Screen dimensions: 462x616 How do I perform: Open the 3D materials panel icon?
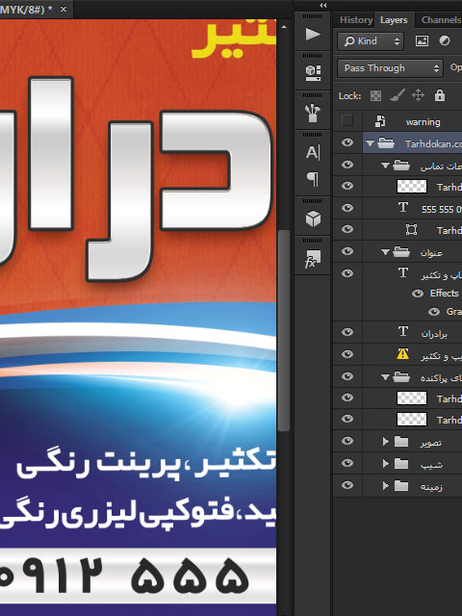click(x=313, y=72)
